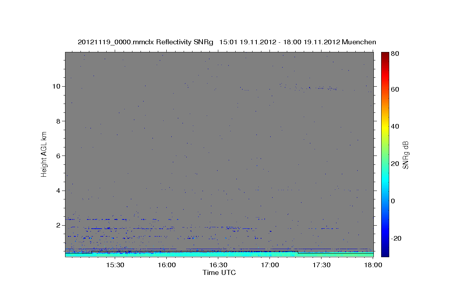Image resolution: width=462 pixels, height=308 pixels.
Task: Select the 16:30 time tick label
Action: [218, 265]
